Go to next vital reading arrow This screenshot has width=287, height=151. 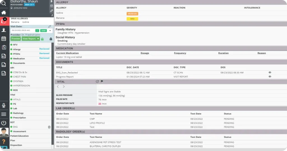pos(64,87)
